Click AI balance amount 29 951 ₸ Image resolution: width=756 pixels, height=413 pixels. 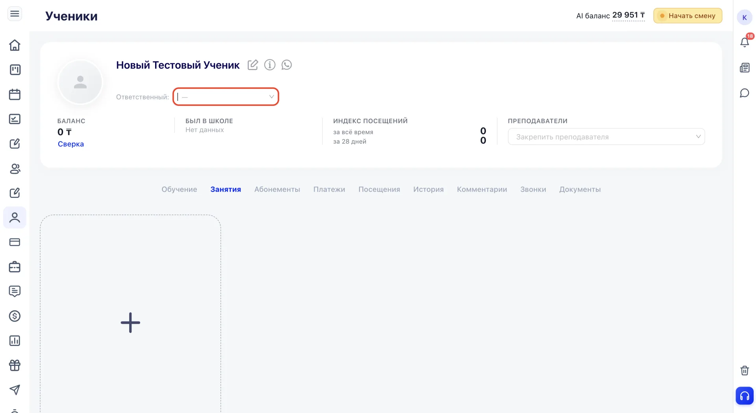click(628, 15)
